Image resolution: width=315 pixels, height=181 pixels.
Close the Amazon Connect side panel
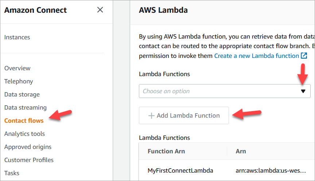(x=100, y=10)
